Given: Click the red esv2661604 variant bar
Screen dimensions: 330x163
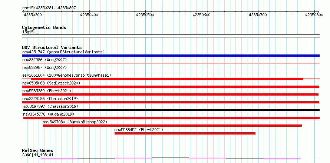Looking at the screenshot, I should click(167, 79).
